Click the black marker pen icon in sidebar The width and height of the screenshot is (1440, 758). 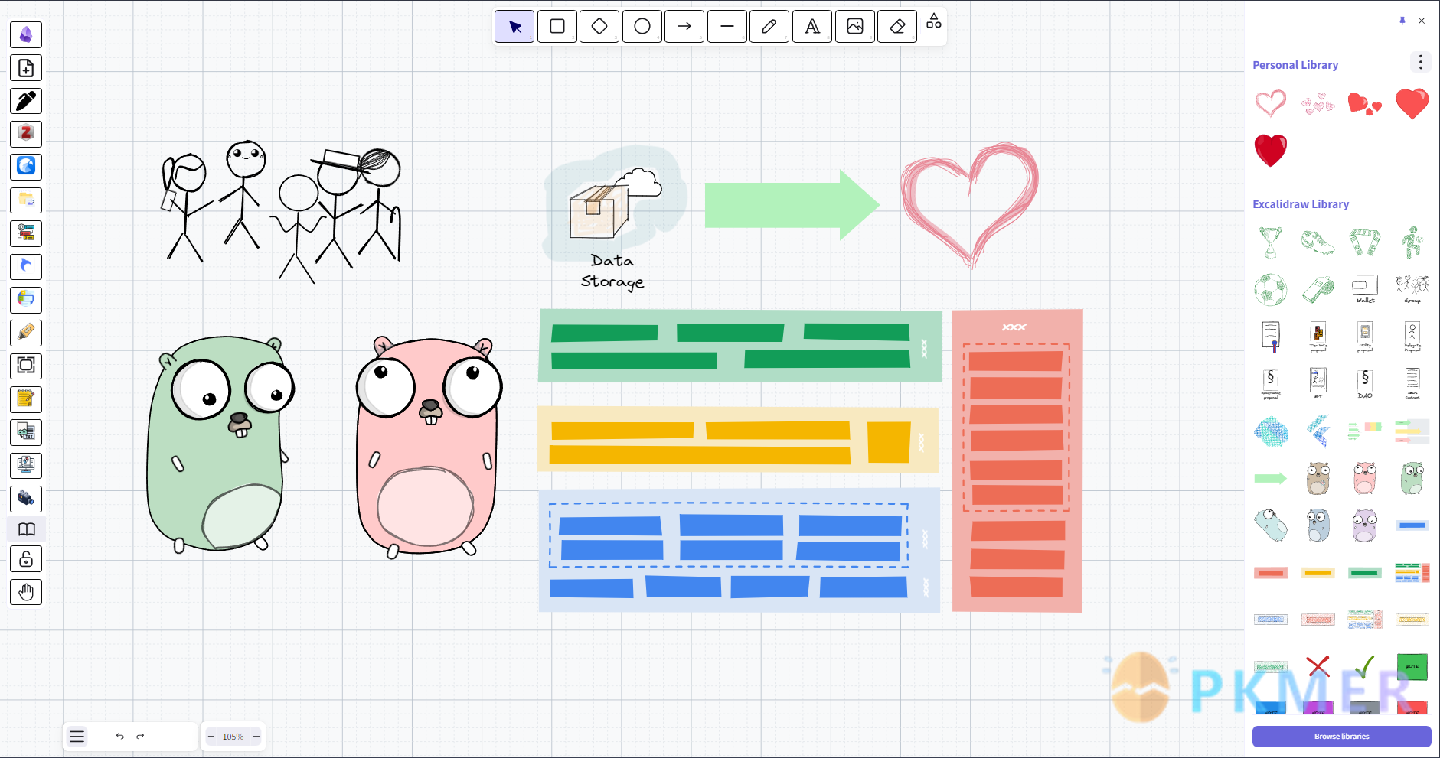coord(26,101)
